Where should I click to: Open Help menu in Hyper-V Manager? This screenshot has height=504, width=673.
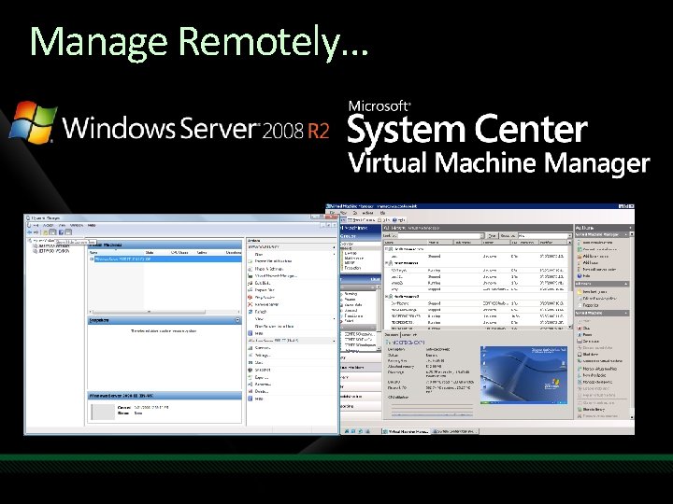tap(92, 225)
